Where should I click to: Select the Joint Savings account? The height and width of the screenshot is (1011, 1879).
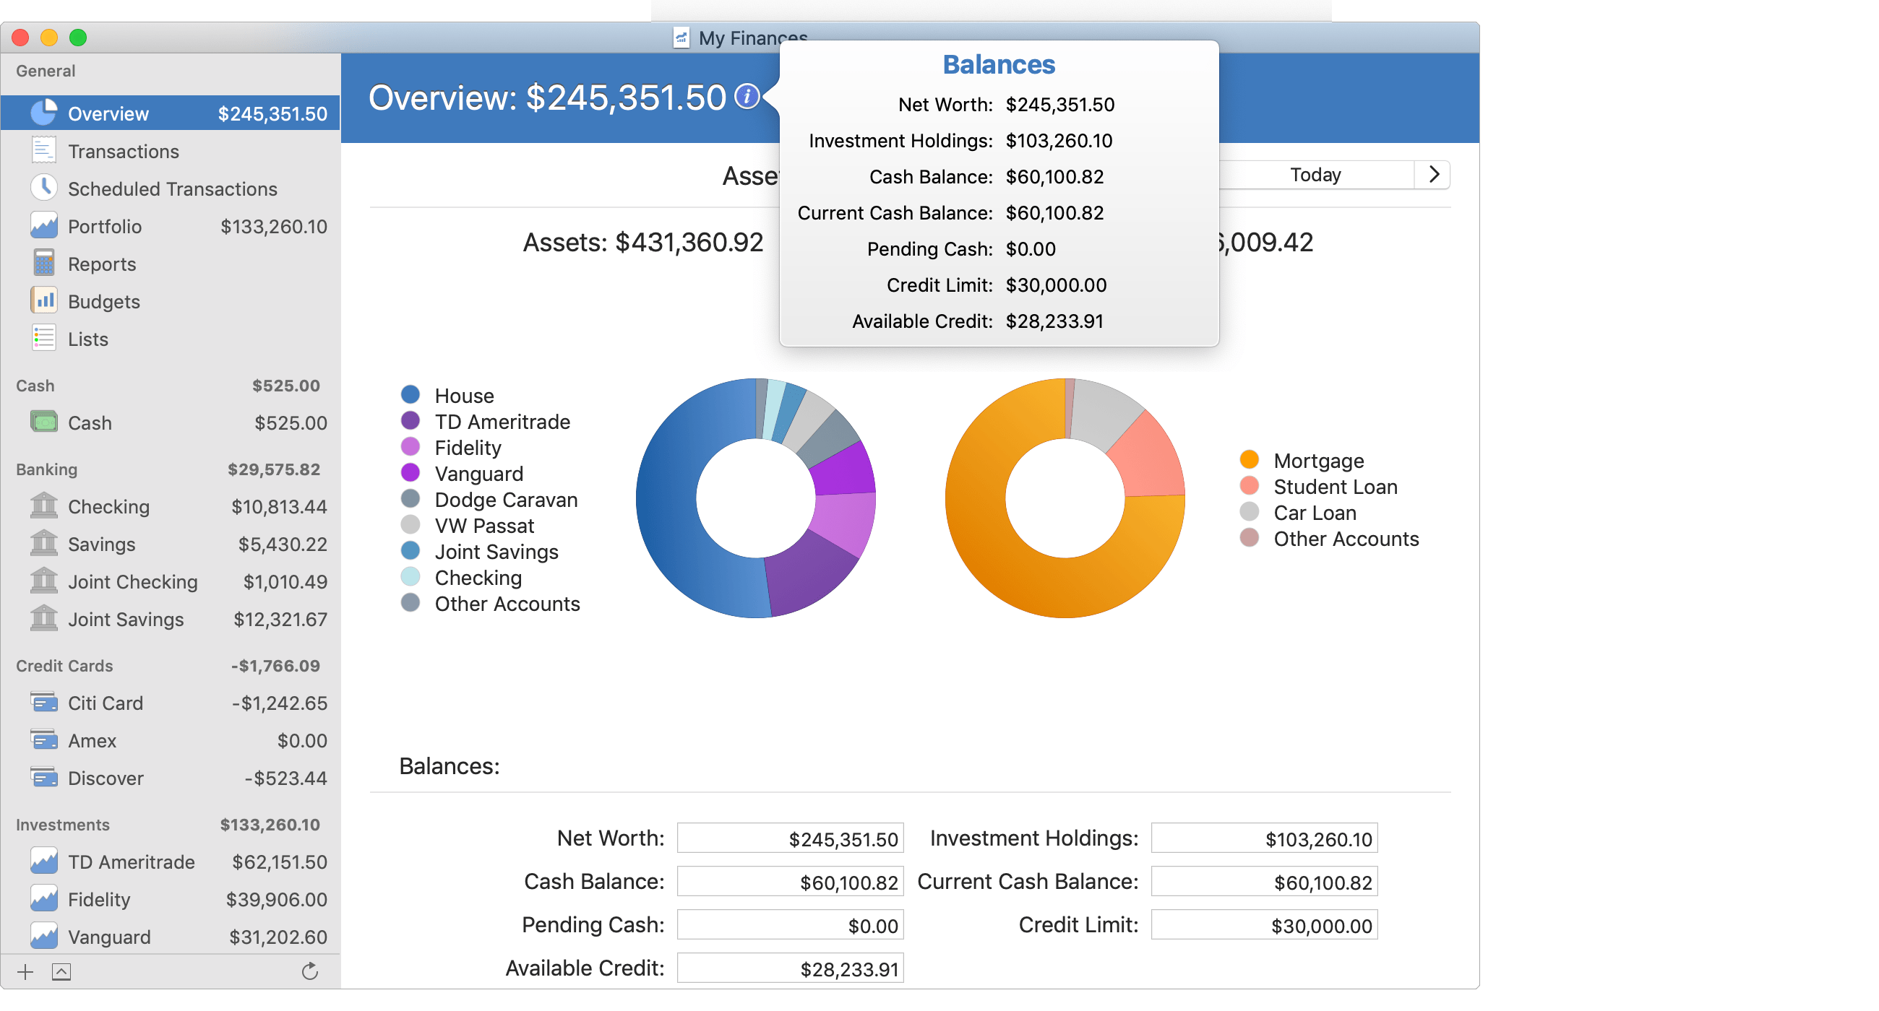coord(126,619)
